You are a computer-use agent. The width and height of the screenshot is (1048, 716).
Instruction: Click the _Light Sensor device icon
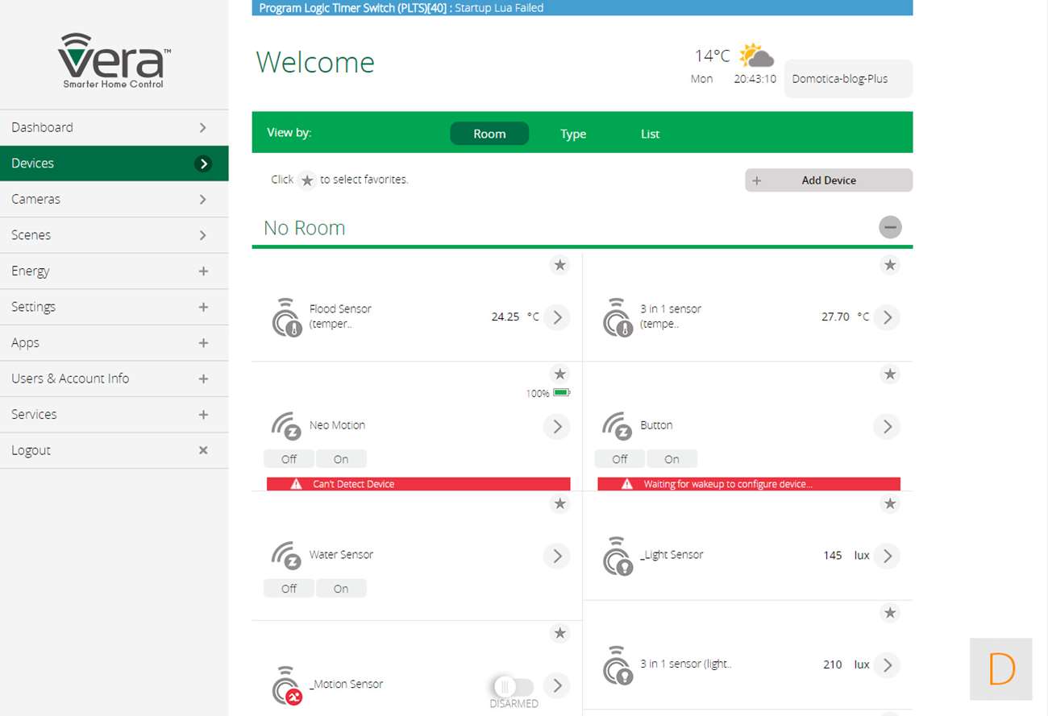pos(618,557)
